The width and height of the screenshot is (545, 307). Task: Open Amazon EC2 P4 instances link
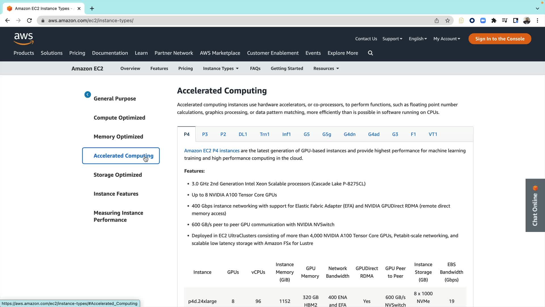[x=212, y=151]
